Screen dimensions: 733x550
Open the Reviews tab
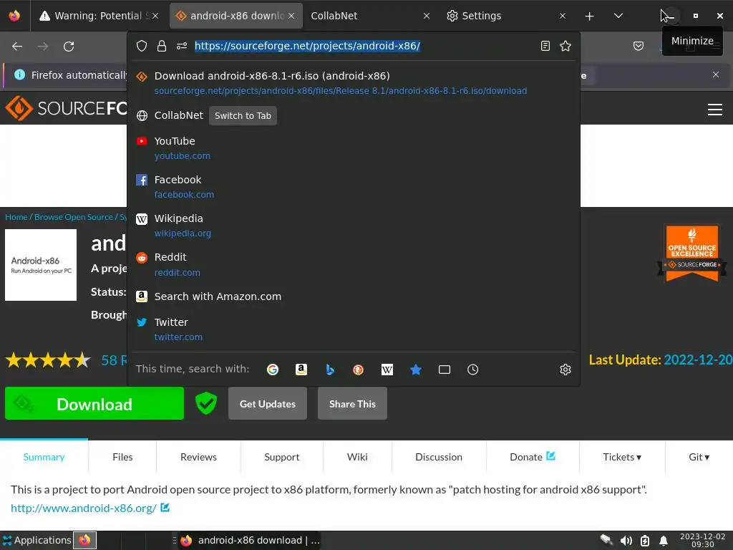tap(199, 457)
